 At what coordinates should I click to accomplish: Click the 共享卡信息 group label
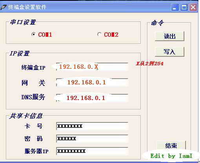pos(26,116)
